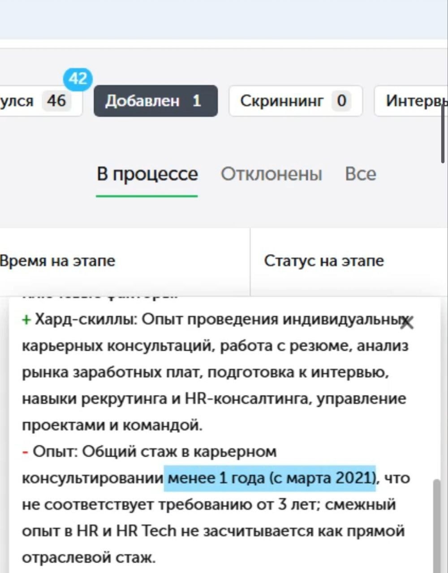This screenshot has height=573, width=448.
Task: Switch to the Отклонены tab
Action: 271,174
